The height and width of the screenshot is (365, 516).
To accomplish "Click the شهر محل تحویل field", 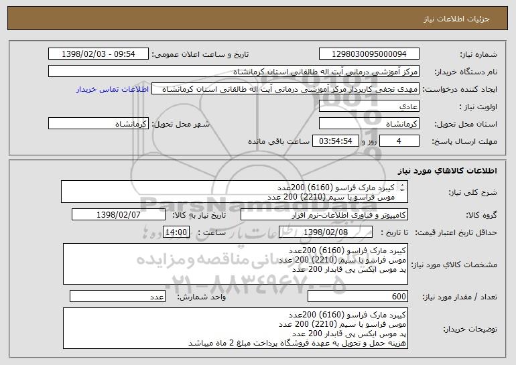I will 99,124.
